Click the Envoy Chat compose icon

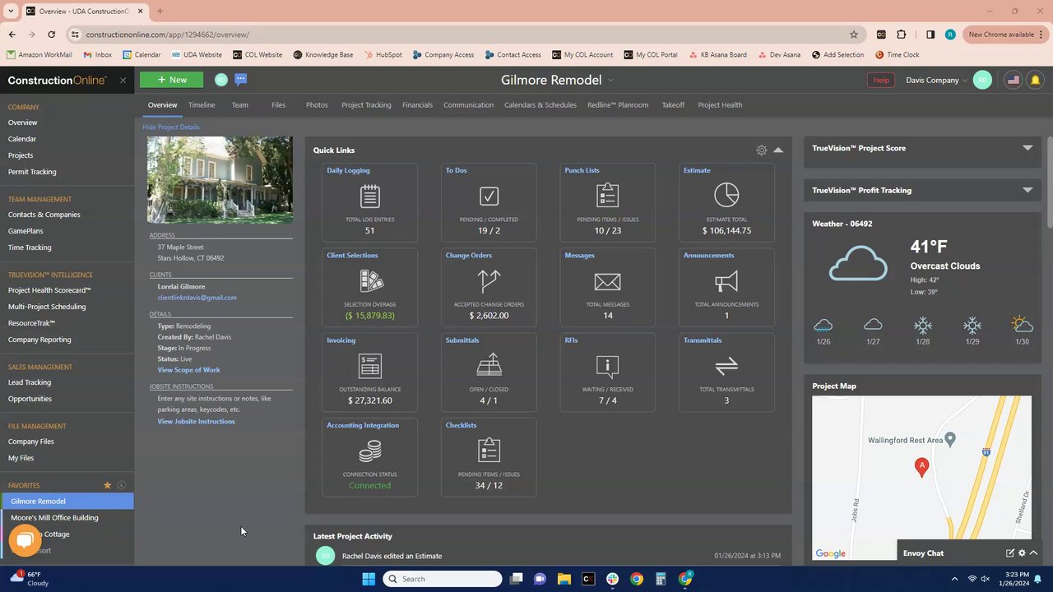coord(1010,553)
